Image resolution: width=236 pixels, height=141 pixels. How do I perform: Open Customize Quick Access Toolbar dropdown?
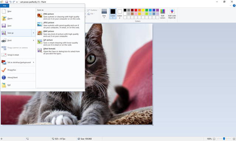[x=17, y=2]
